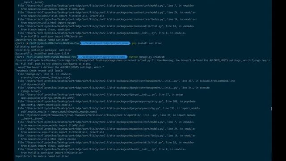Click the 'pip install sanitizer' command

147,43
